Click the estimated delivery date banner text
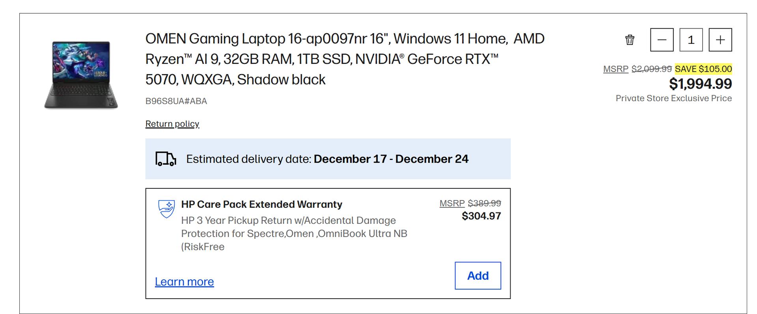Screen dimensions: 757x314 coord(327,159)
